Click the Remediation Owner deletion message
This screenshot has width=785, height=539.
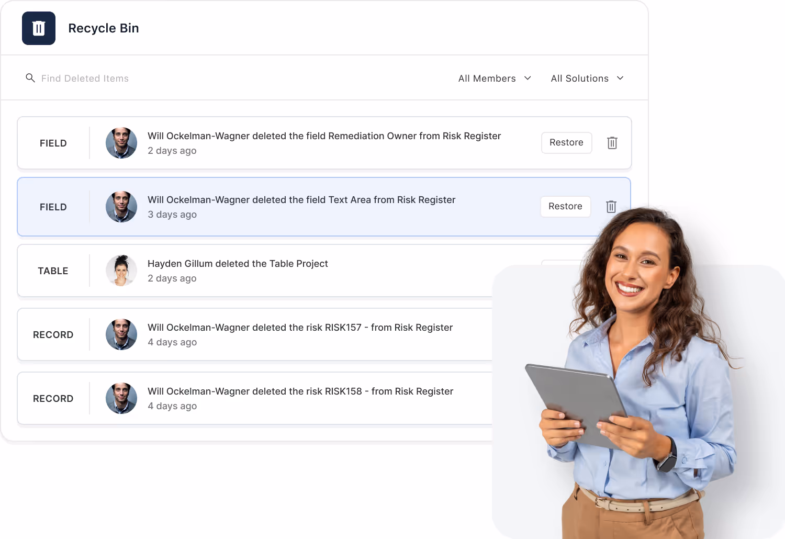[x=324, y=136]
